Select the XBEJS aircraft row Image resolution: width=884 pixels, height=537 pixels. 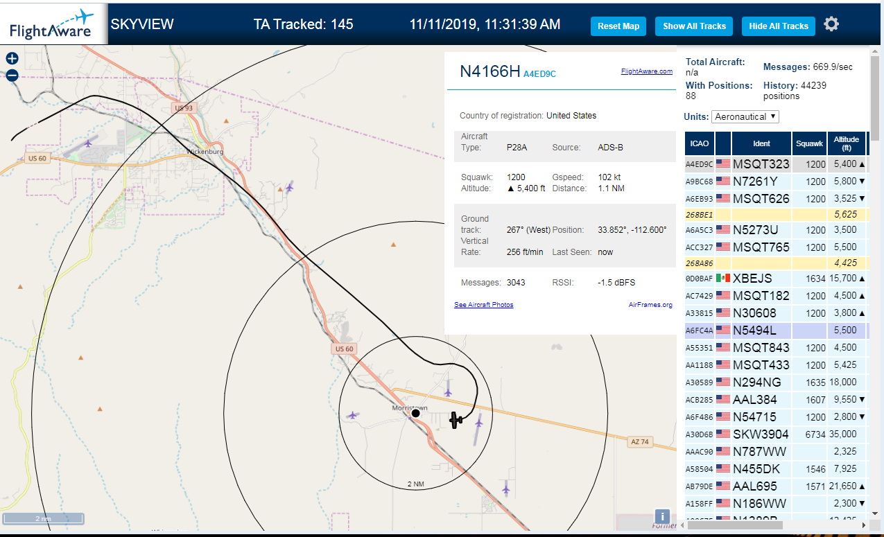pyautogui.click(x=776, y=279)
